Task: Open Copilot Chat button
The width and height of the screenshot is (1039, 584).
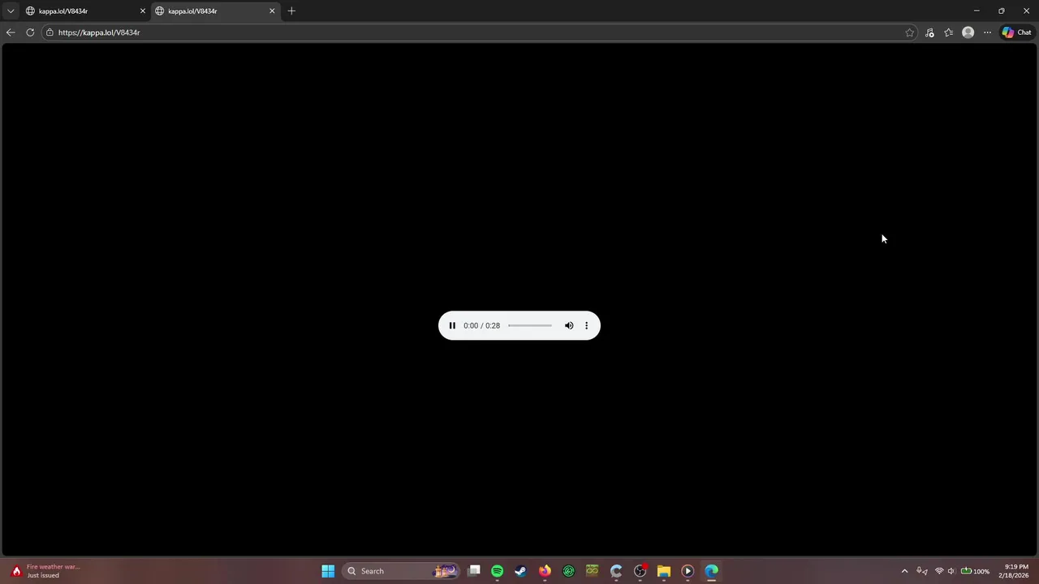Action: [x=1016, y=32]
